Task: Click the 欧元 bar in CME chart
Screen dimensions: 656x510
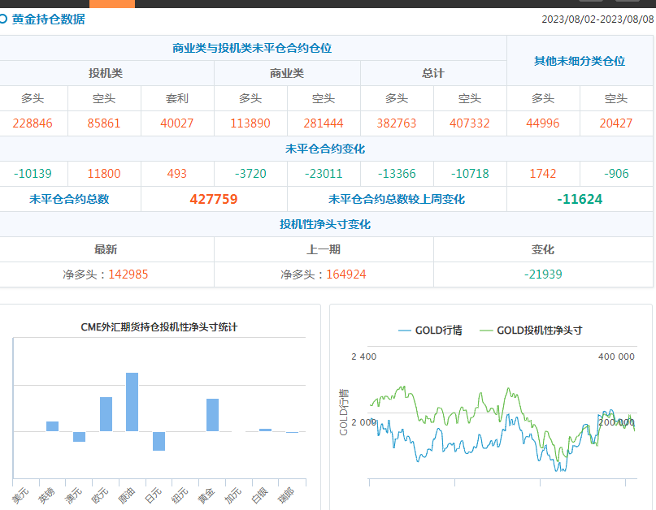Action: [x=106, y=414]
